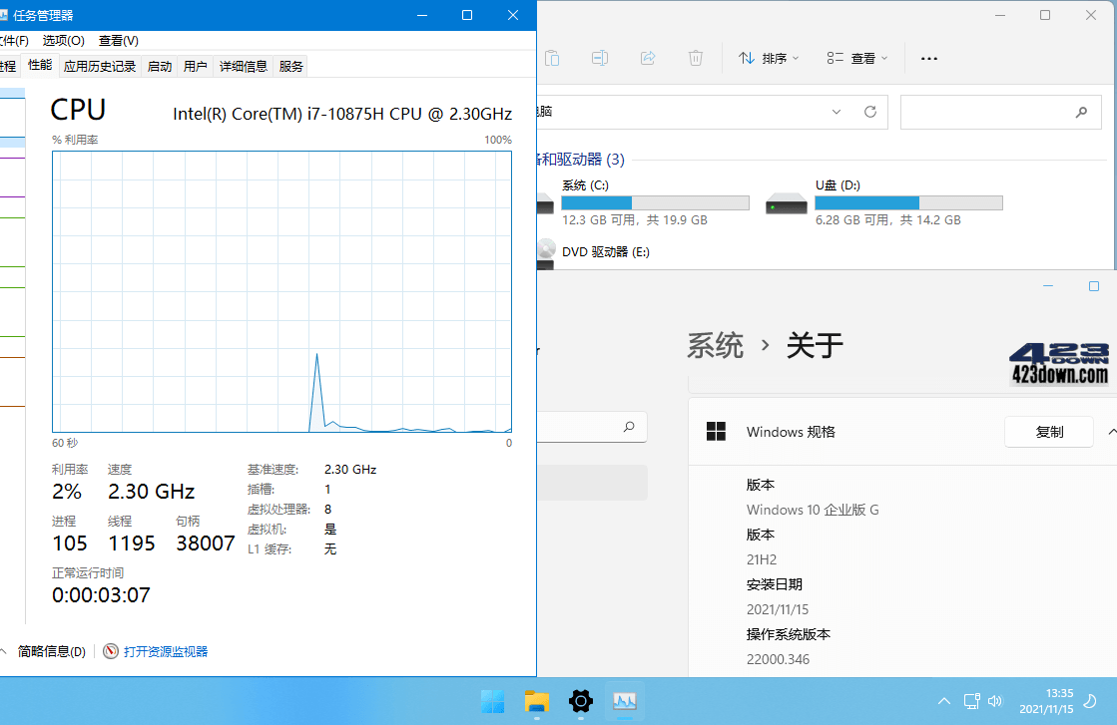Click the Delete icon in the toolbar
The width and height of the screenshot is (1117, 725).
coord(696,58)
